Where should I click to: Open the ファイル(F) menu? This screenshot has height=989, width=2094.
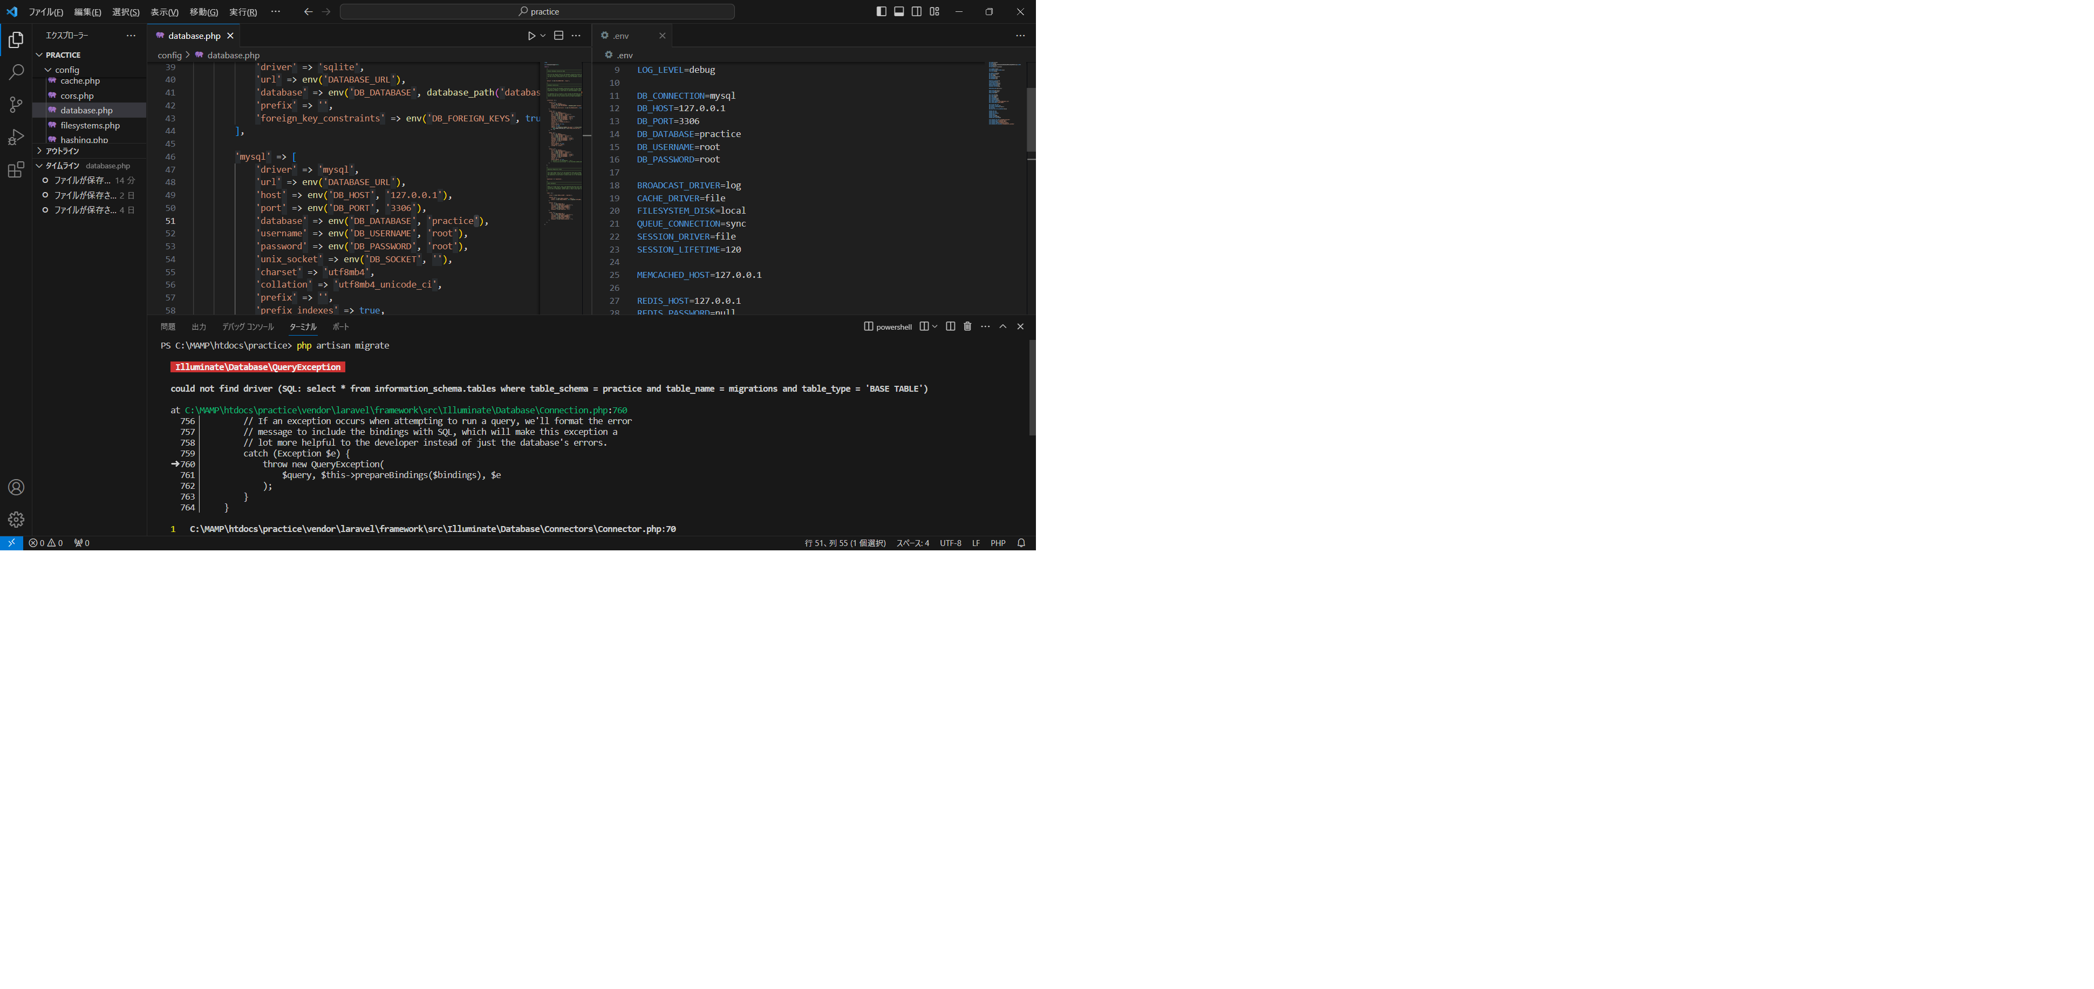(45, 12)
